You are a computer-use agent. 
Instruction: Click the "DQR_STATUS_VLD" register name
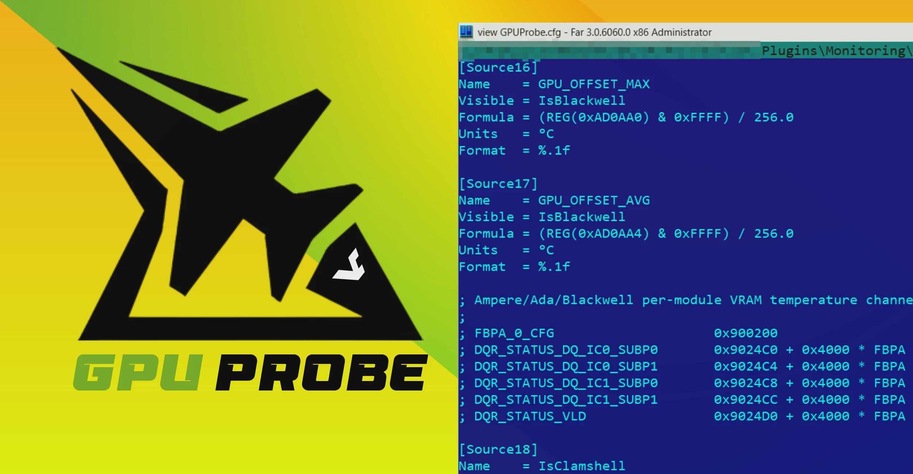[530, 416]
